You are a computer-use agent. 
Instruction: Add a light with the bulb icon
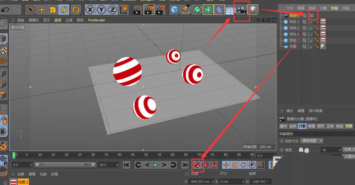253,10
